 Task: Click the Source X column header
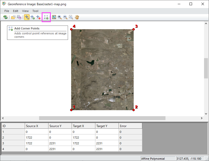click(37, 126)
